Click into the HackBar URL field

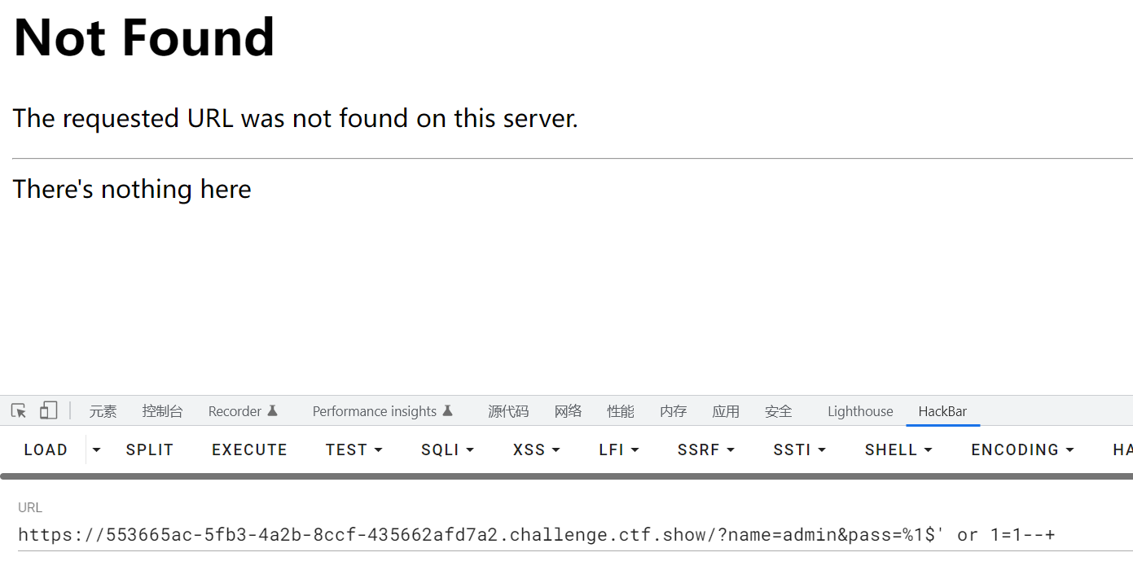tap(536, 535)
